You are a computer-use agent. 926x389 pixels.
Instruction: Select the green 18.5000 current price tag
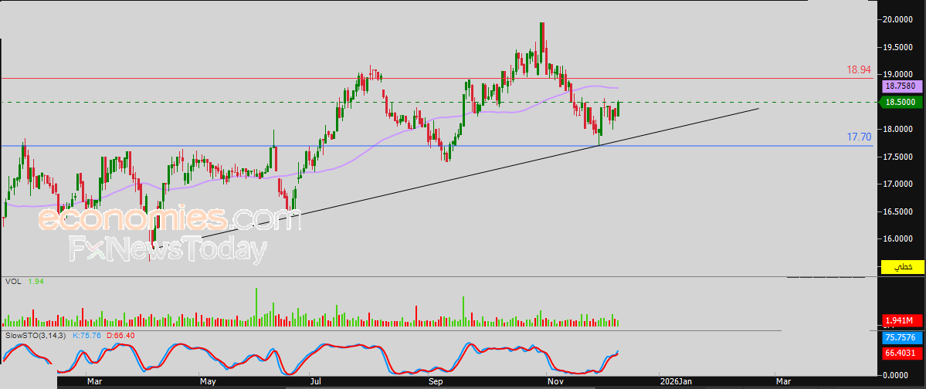click(901, 102)
